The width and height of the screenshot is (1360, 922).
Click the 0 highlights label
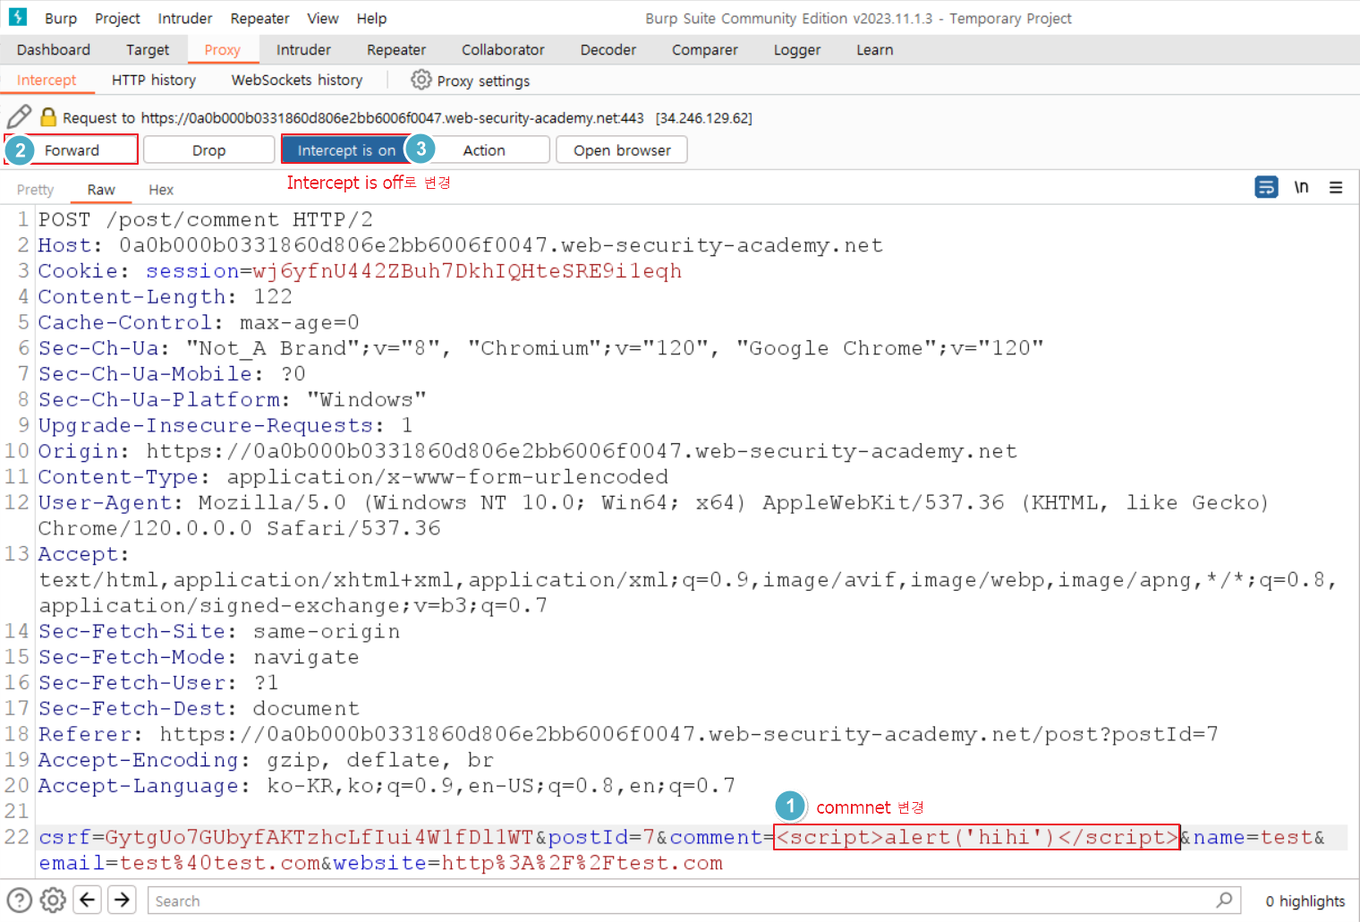[1305, 901]
